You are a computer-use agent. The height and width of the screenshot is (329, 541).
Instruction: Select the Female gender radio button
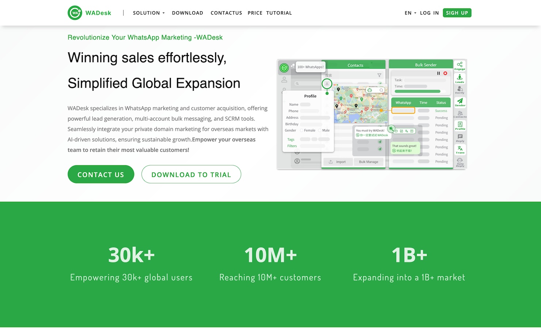click(x=302, y=130)
